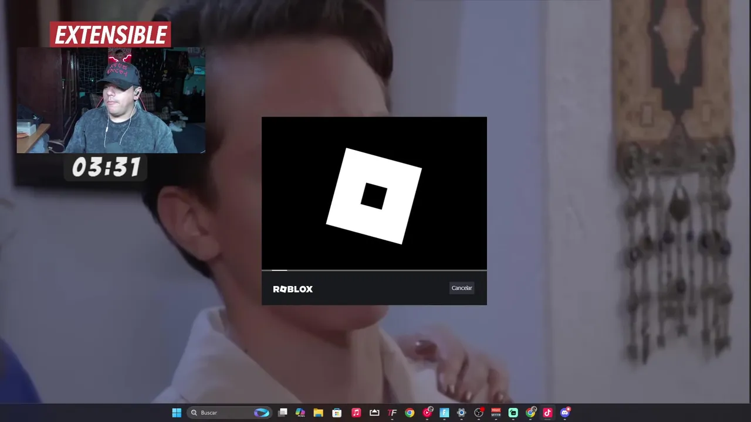Open the white tray-shaped taskbar app icon

click(x=374, y=413)
